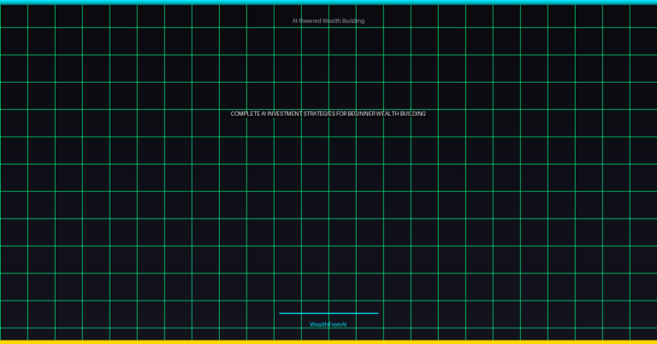The height and width of the screenshot is (344, 657).
Task: Click the 'AI-Powered Wealth Building' subtitle text
Action: 328,20
